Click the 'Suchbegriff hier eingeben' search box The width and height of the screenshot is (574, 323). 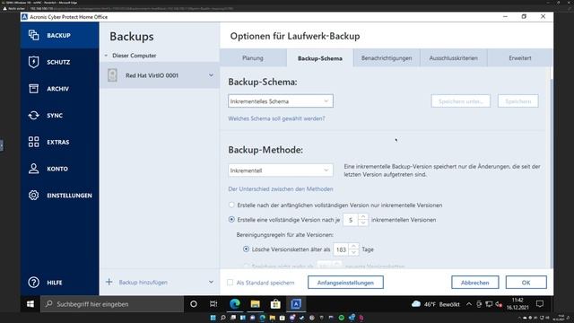point(112,304)
